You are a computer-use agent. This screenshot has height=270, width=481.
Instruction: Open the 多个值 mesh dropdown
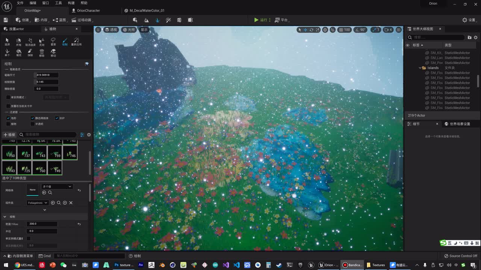(x=57, y=186)
